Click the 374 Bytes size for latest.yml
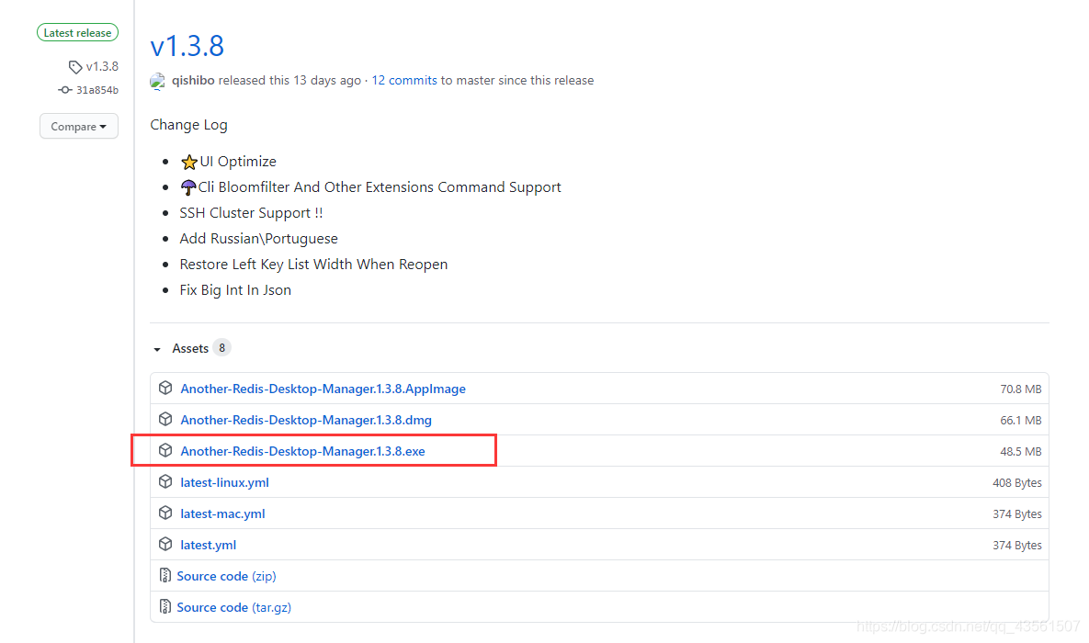This screenshot has width=1089, height=643. pyautogui.click(x=1016, y=546)
